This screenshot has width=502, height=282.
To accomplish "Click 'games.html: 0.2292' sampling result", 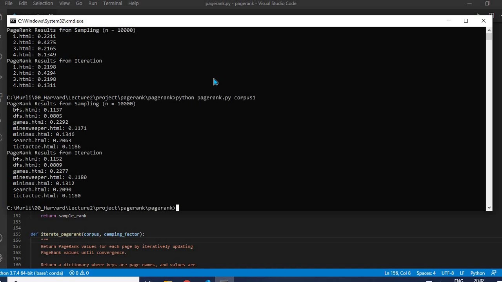I will (x=40, y=122).
